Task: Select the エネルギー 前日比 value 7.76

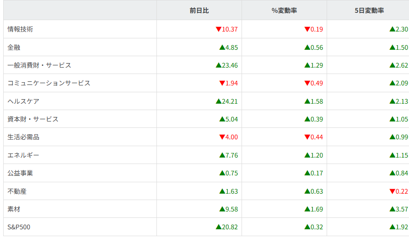Action: 231,155
